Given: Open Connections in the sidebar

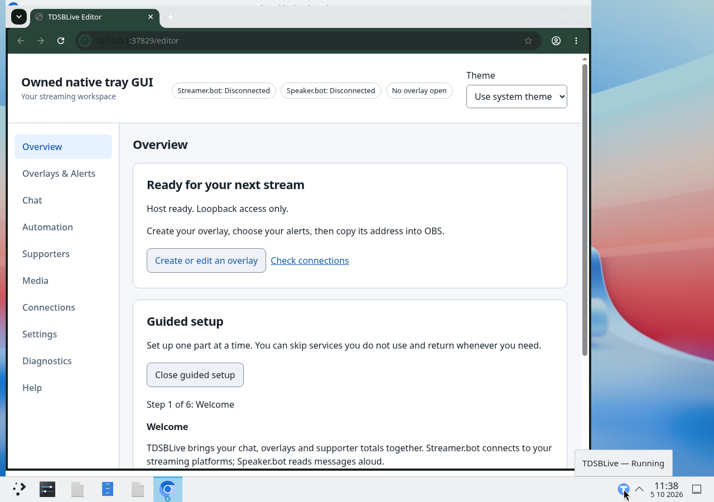Looking at the screenshot, I should pos(63,307).
